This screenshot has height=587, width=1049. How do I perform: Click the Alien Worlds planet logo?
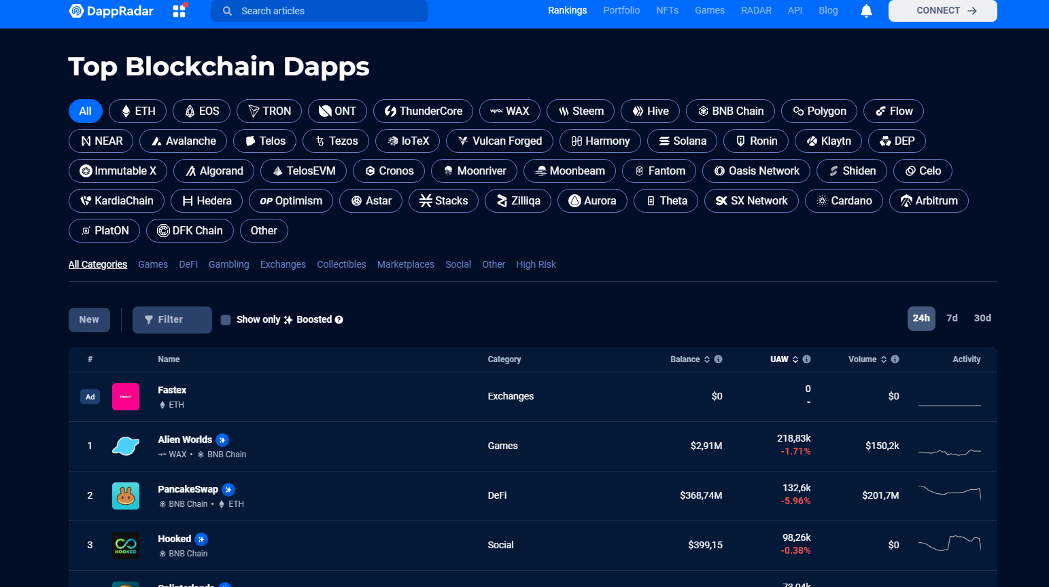126,446
